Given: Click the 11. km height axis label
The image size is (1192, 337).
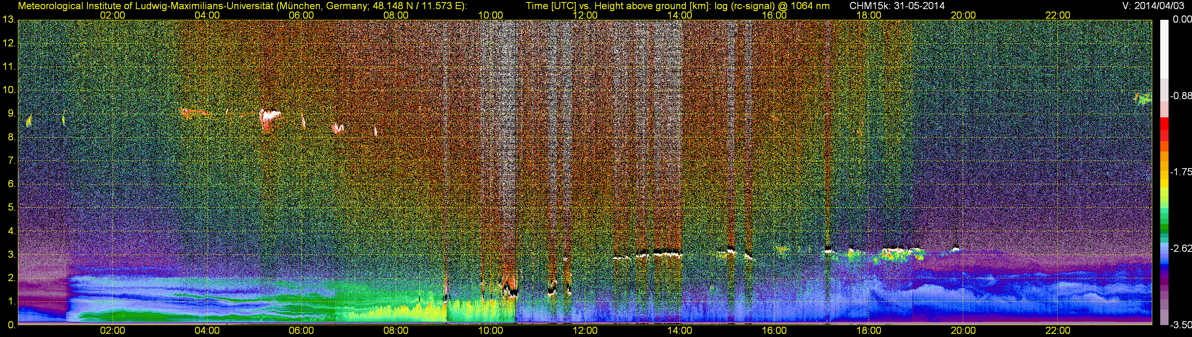Looking at the screenshot, I should pyautogui.click(x=9, y=67).
